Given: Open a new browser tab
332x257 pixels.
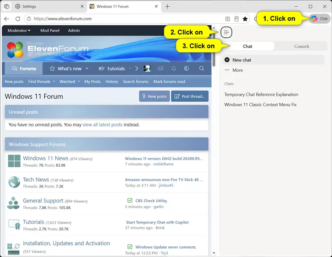Looking at the screenshot, I should coord(167,7).
